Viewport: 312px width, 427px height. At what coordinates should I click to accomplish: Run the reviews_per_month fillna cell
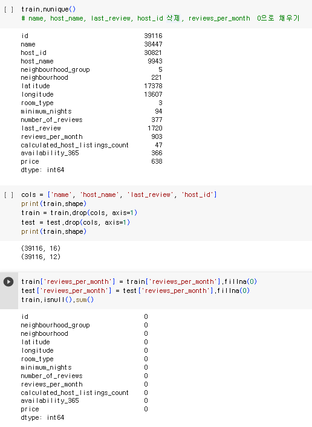pyautogui.click(x=8, y=281)
